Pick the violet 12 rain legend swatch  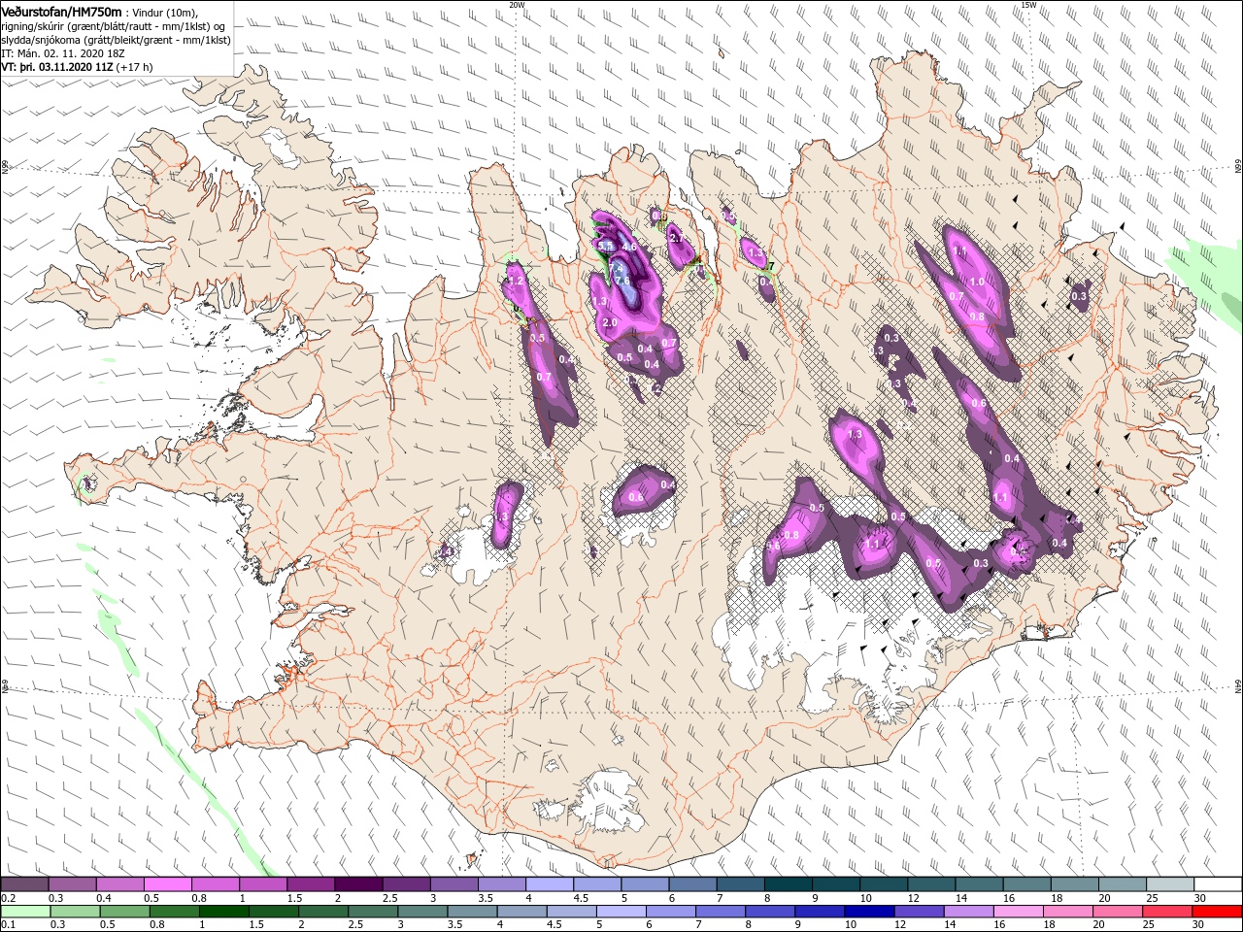coord(920,912)
